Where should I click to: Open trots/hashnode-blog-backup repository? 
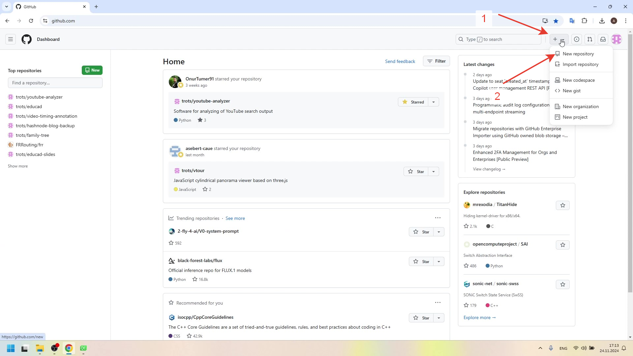pyautogui.click(x=45, y=126)
